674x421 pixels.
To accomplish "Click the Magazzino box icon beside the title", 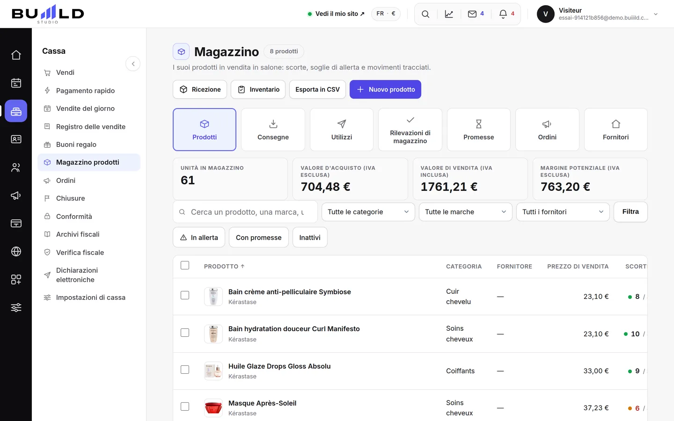I will tap(181, 51).
